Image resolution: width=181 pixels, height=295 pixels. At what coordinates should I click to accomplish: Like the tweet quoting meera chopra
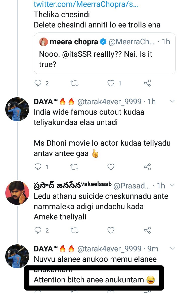[111, 83]
